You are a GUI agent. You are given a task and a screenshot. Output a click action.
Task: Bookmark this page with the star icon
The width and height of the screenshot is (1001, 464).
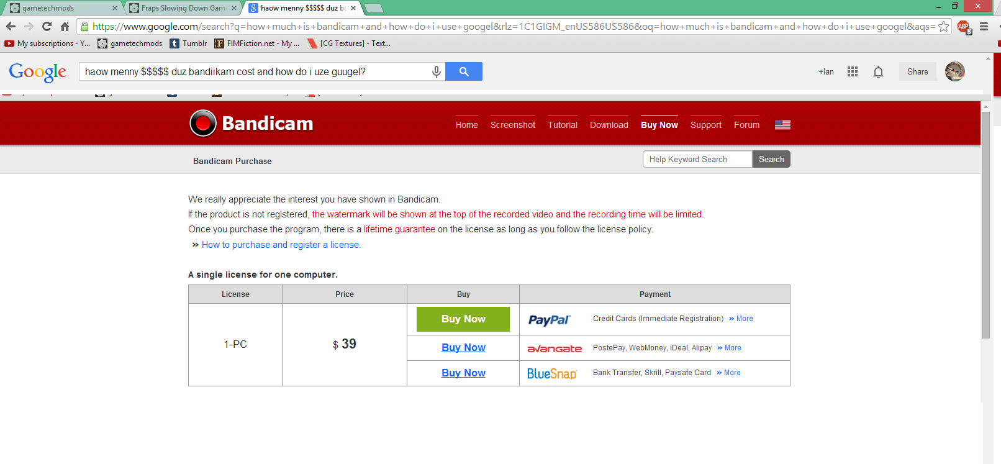click(943, 26)
